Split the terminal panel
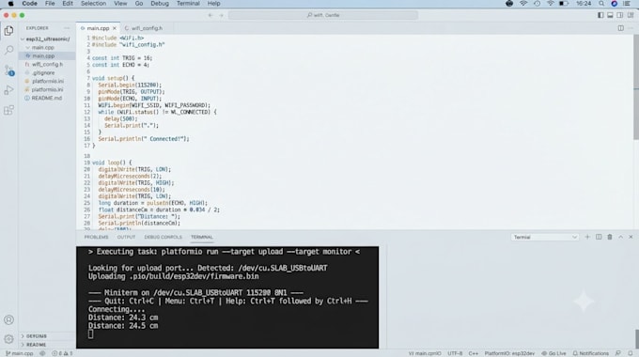 point(599,237)
